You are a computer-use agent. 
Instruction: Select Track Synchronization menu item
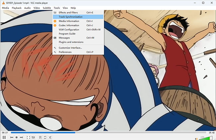[x=78, y=17]
